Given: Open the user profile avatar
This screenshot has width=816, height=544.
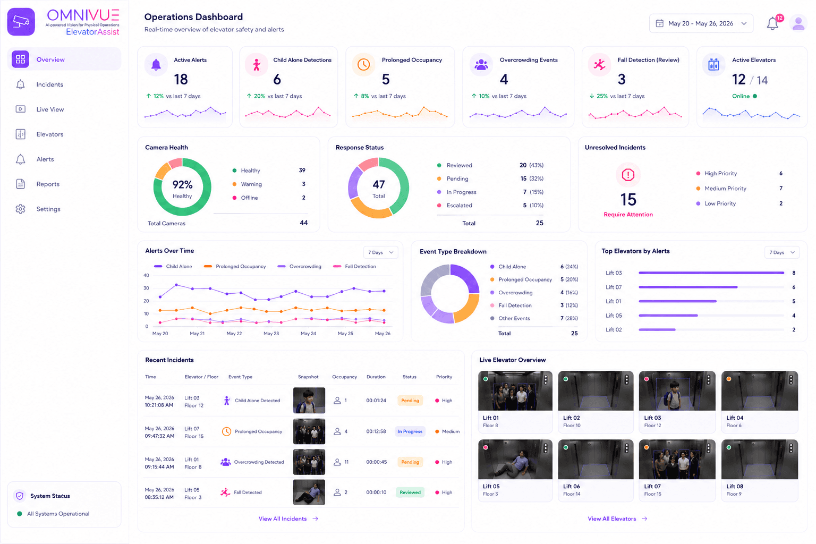Looking at the screenshot, I should coord(798,23).
